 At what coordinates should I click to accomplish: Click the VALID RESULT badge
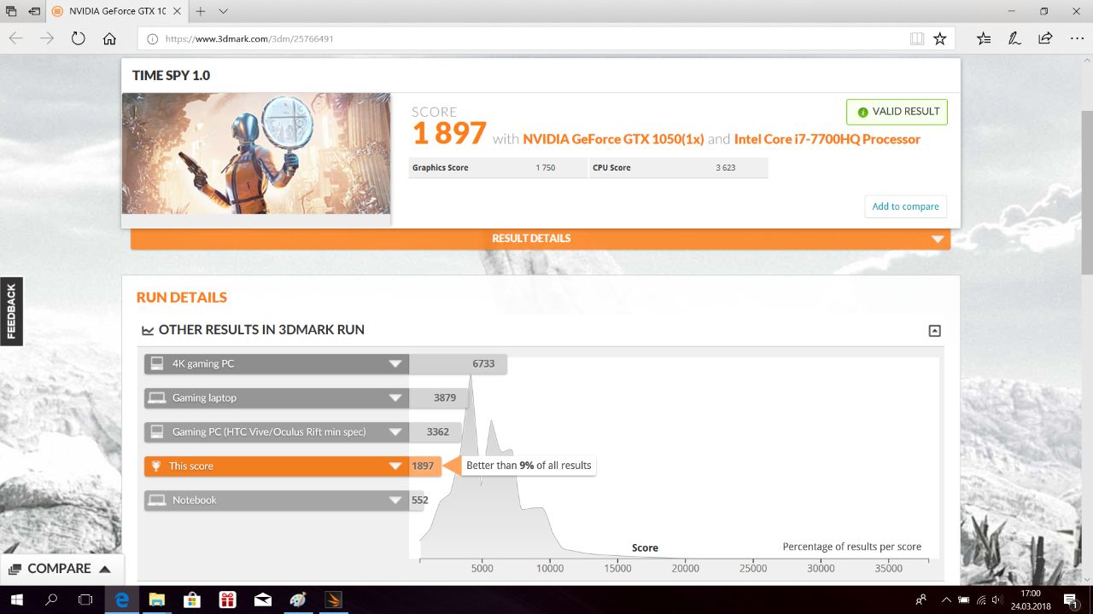point(897,112)
